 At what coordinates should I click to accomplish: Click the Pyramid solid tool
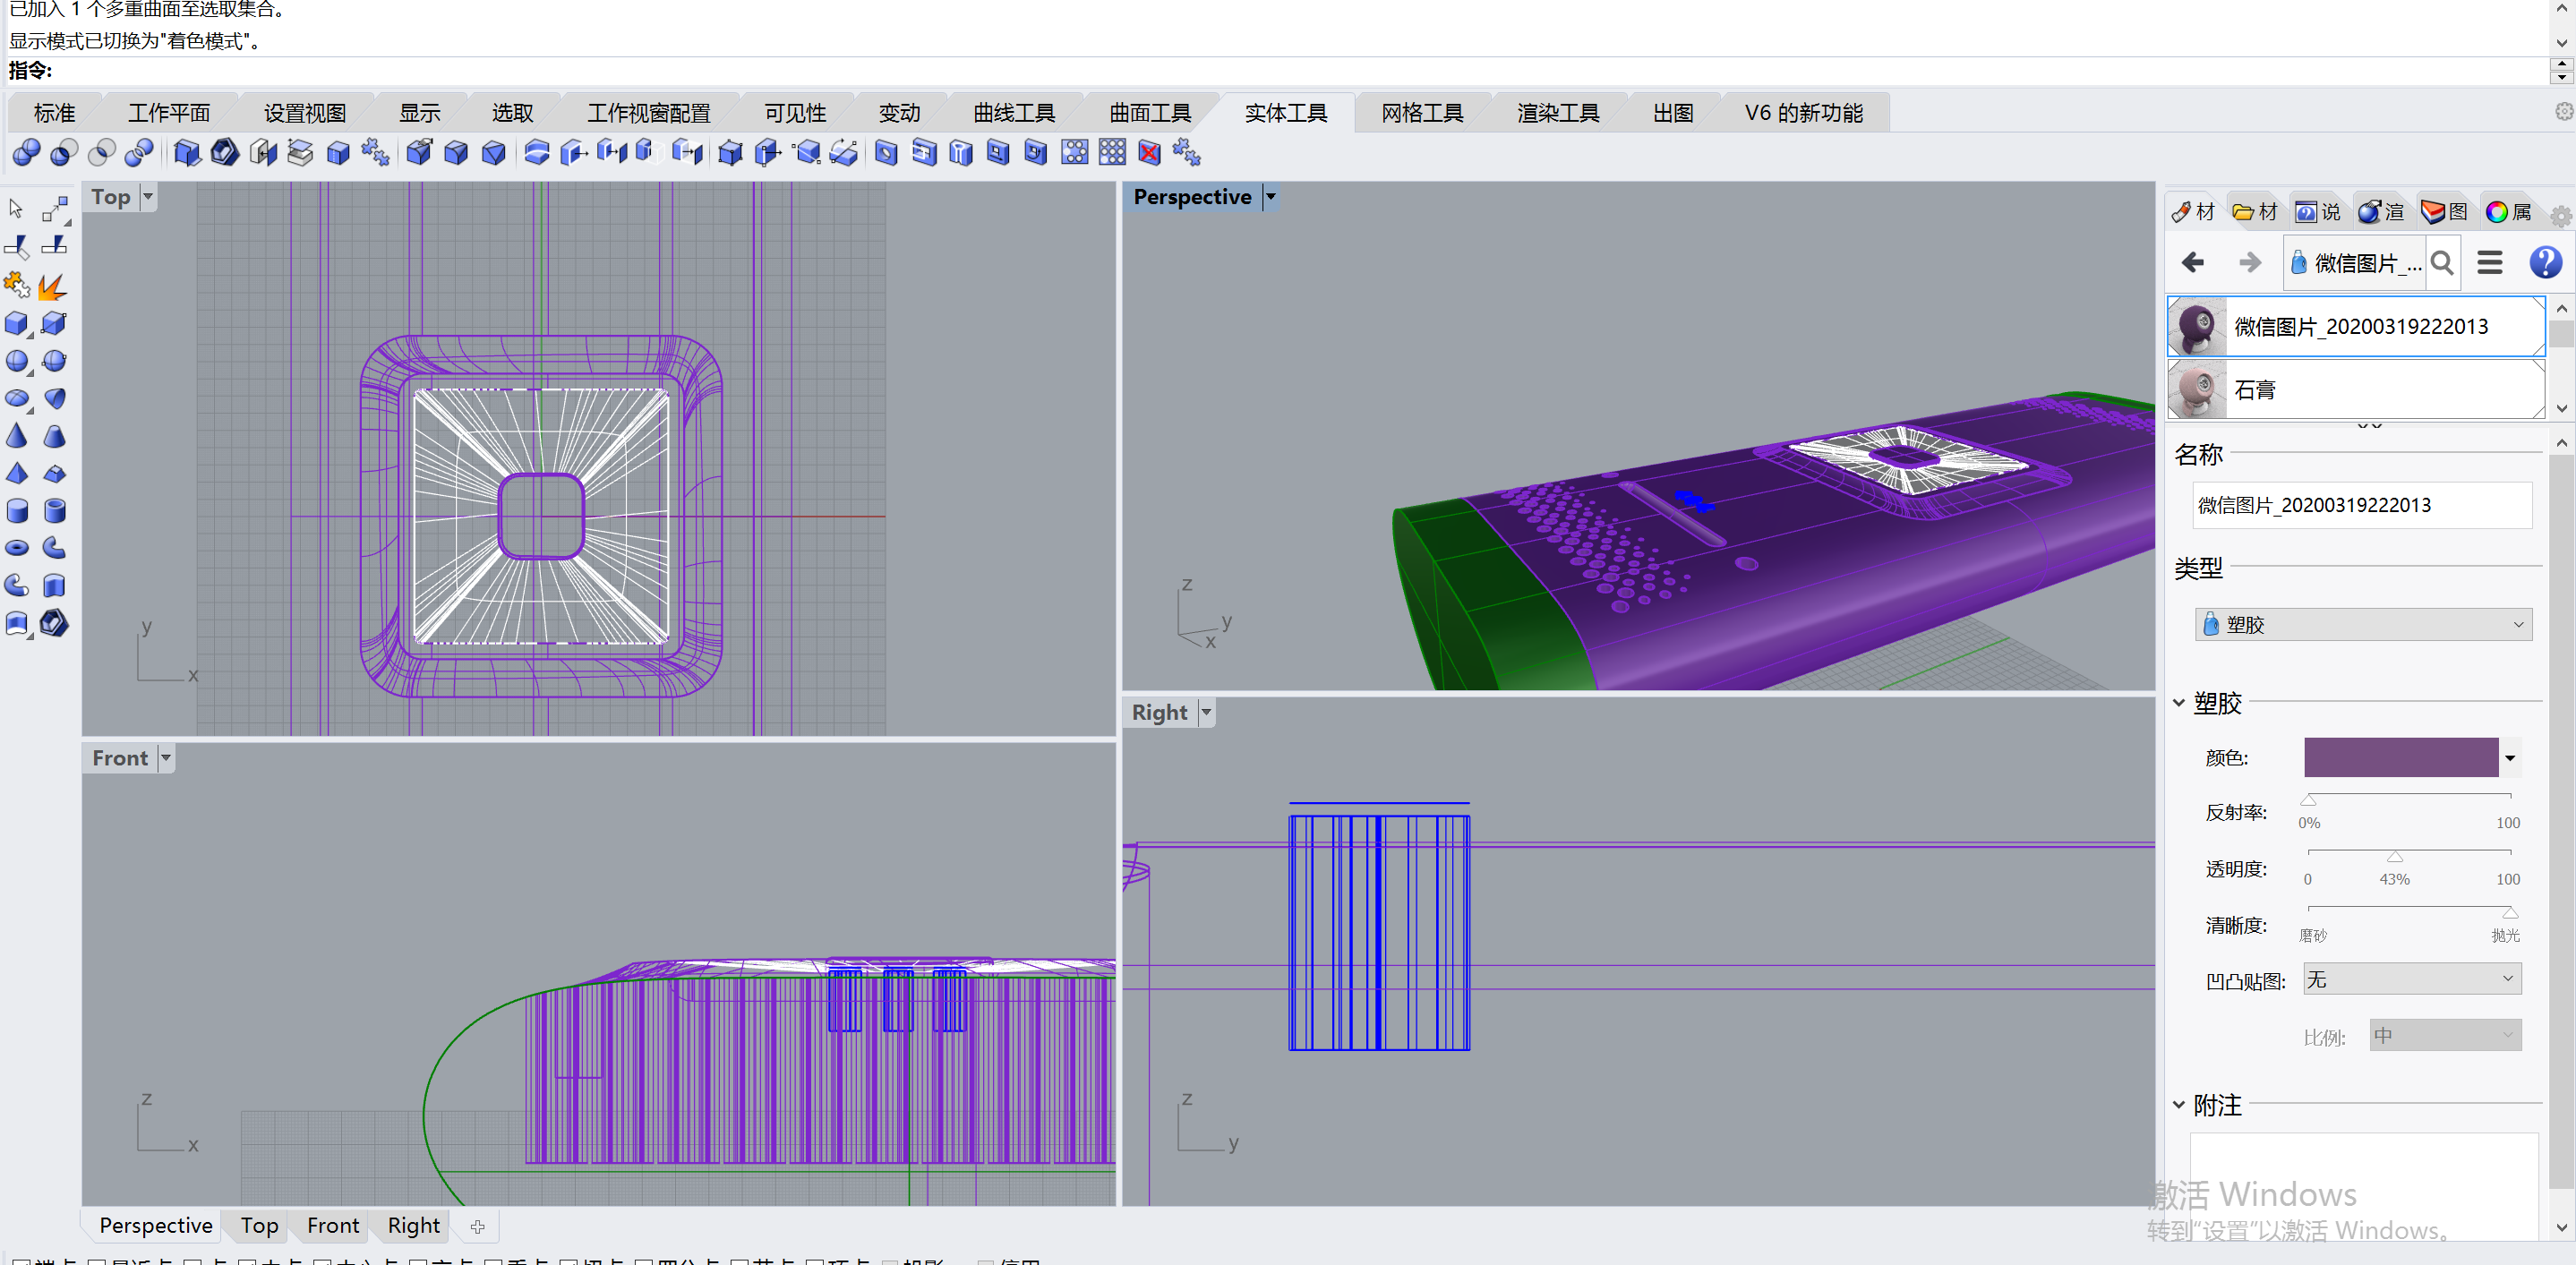tap(17, 473)
